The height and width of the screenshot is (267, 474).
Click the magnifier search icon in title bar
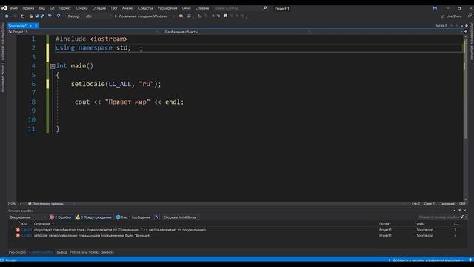[265, 8]
